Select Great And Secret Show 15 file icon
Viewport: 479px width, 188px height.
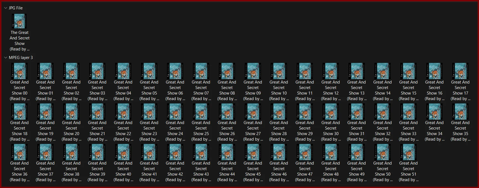(409, 71)
